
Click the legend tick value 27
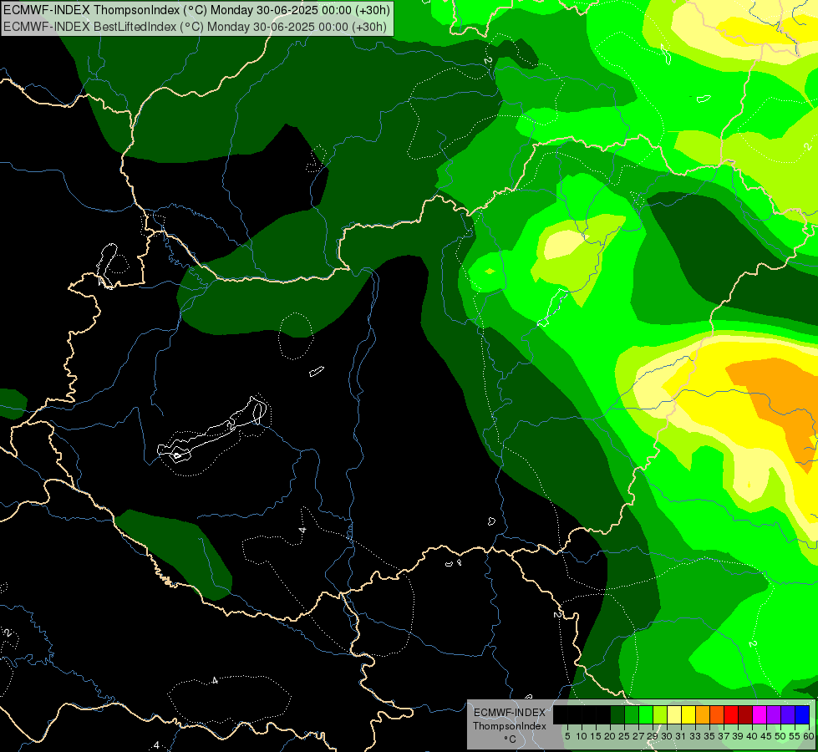638,736
